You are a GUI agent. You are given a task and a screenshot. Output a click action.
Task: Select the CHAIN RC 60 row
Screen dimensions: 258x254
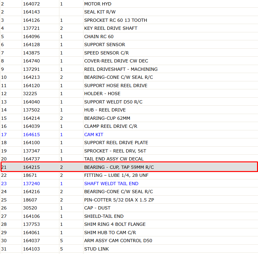click(x=129, y=37)
